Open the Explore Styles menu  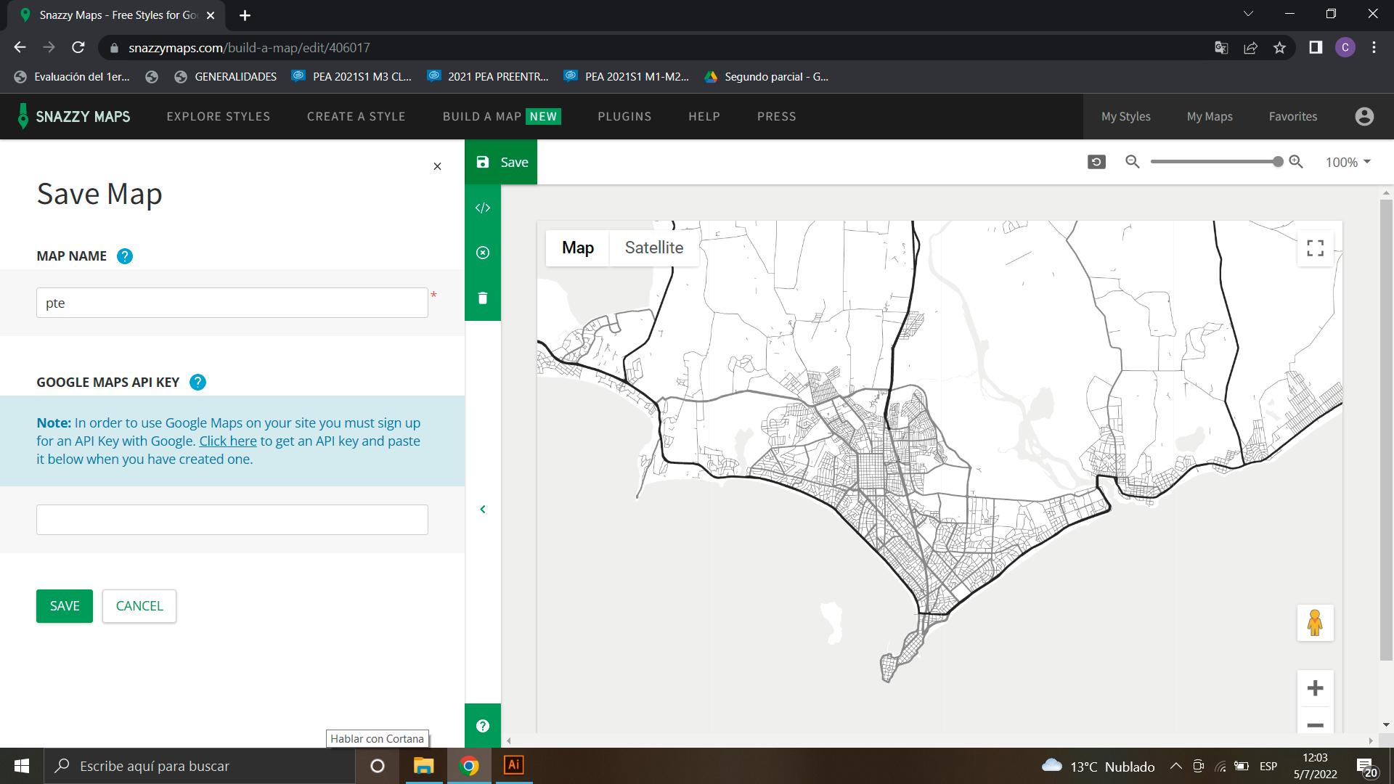pos(218,116)
